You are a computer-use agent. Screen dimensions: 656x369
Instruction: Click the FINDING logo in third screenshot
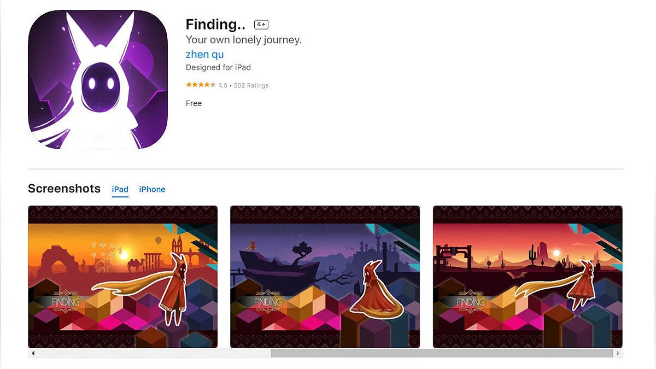[470, 301]
